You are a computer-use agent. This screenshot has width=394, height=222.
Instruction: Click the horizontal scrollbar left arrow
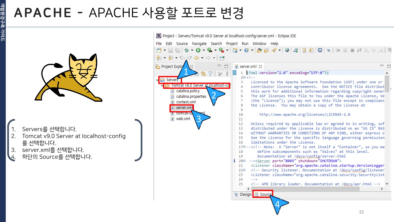pyautogui.click(x=248, y=189)
